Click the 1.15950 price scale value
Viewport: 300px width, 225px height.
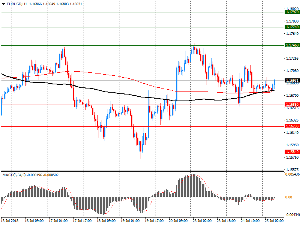click(292, 145)
